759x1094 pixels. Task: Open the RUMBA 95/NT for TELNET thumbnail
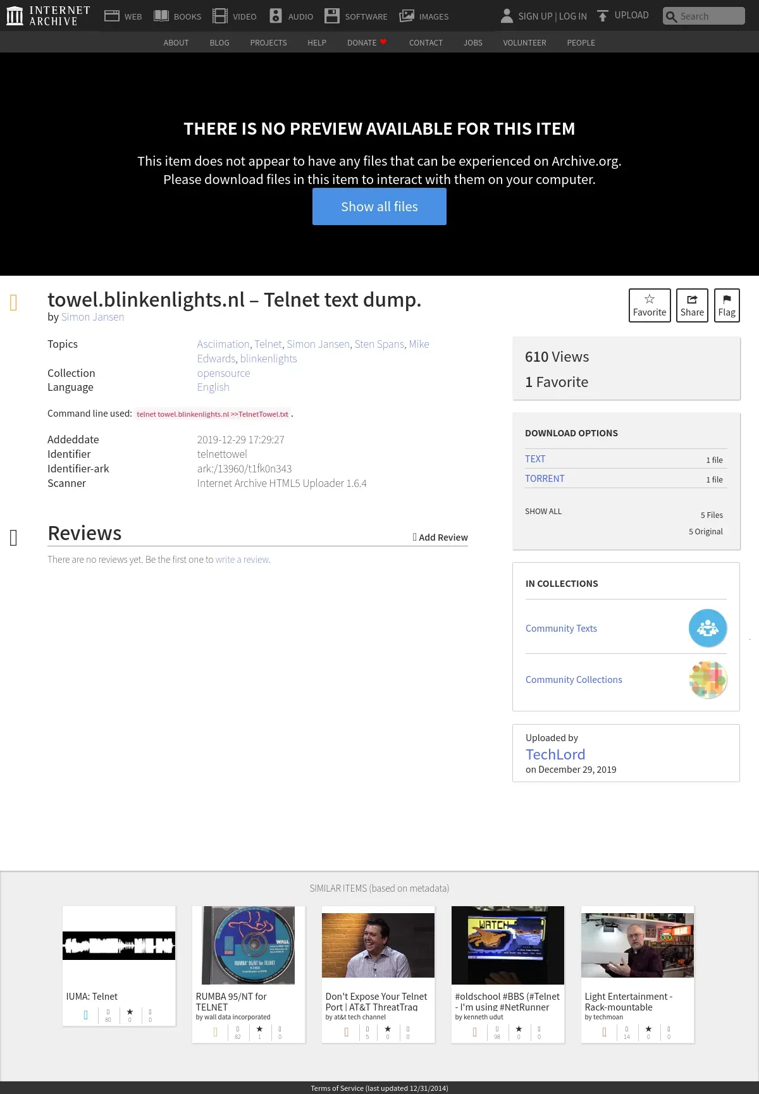click(249, 945)
